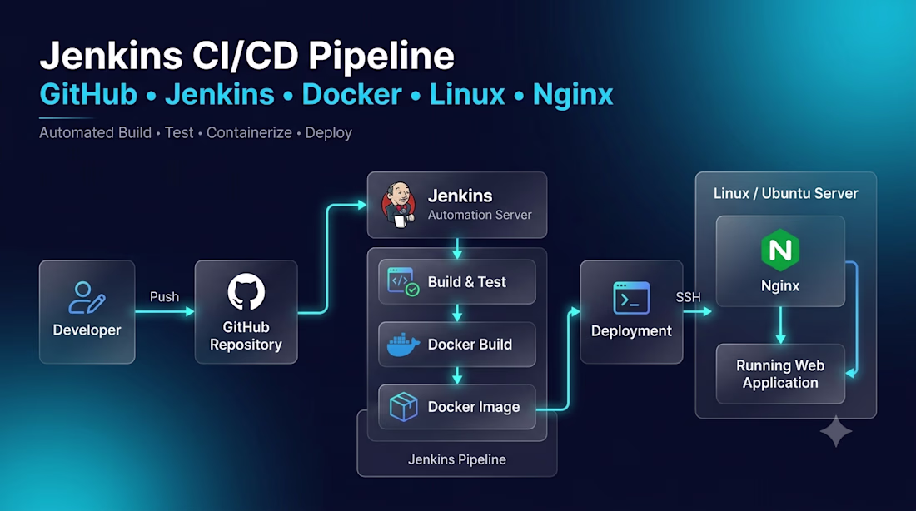Select the word "Containerize" in the tagline
The height and width of the screenshot is (511, 916).
coord(249,133)
